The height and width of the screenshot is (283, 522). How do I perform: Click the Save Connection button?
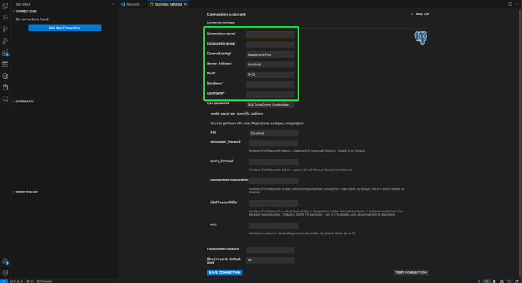coord(224,273)
